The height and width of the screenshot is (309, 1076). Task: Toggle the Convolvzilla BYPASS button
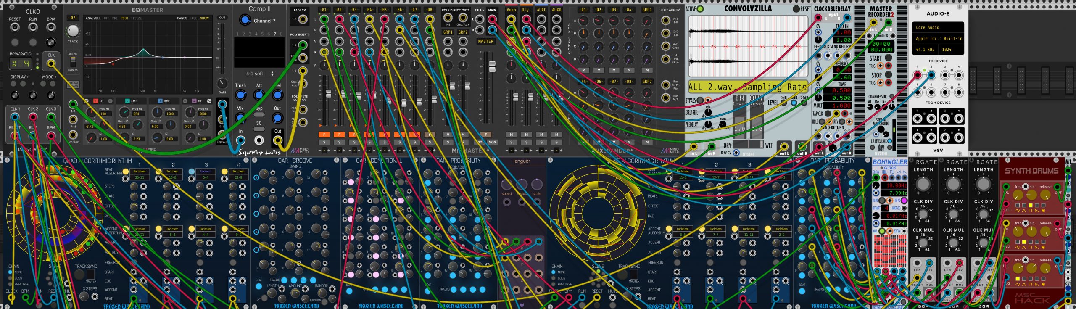700,100
